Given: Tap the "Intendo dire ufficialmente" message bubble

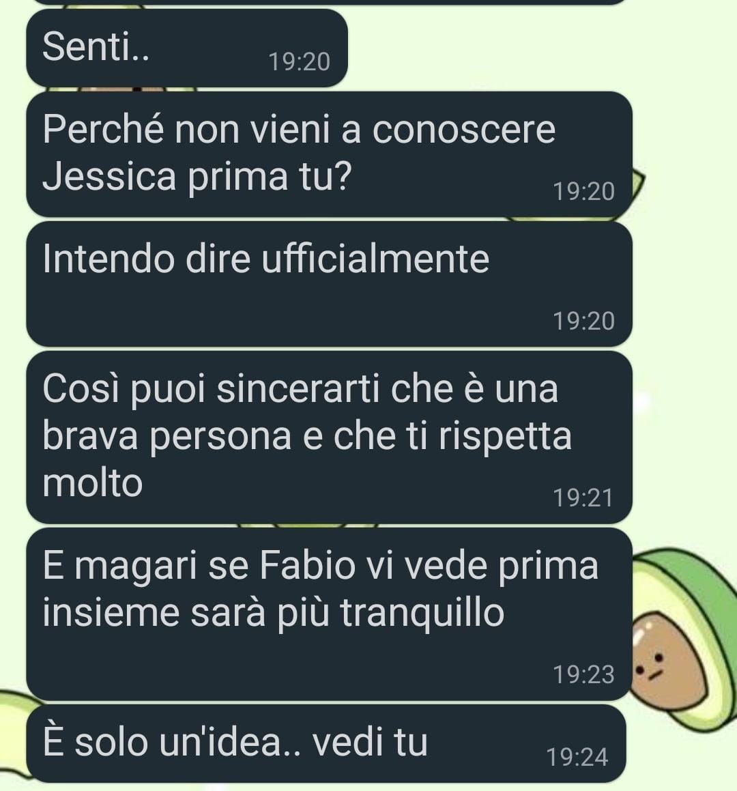Looking at the screenshot, I should (329, 284).
